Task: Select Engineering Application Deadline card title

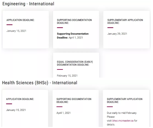Action: click(20, 20)
